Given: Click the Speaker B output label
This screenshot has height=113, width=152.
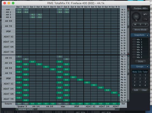Looking at the screenshot, I should [22, 107].
